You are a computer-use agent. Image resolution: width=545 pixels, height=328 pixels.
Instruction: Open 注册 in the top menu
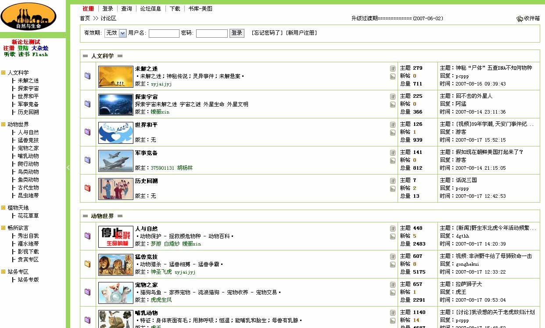(89, 9)
